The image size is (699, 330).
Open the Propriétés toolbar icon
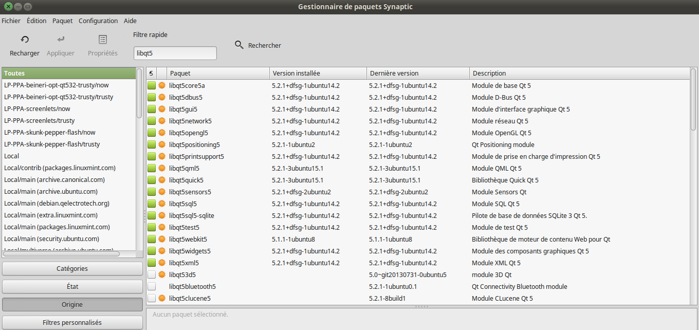point(103,40)
